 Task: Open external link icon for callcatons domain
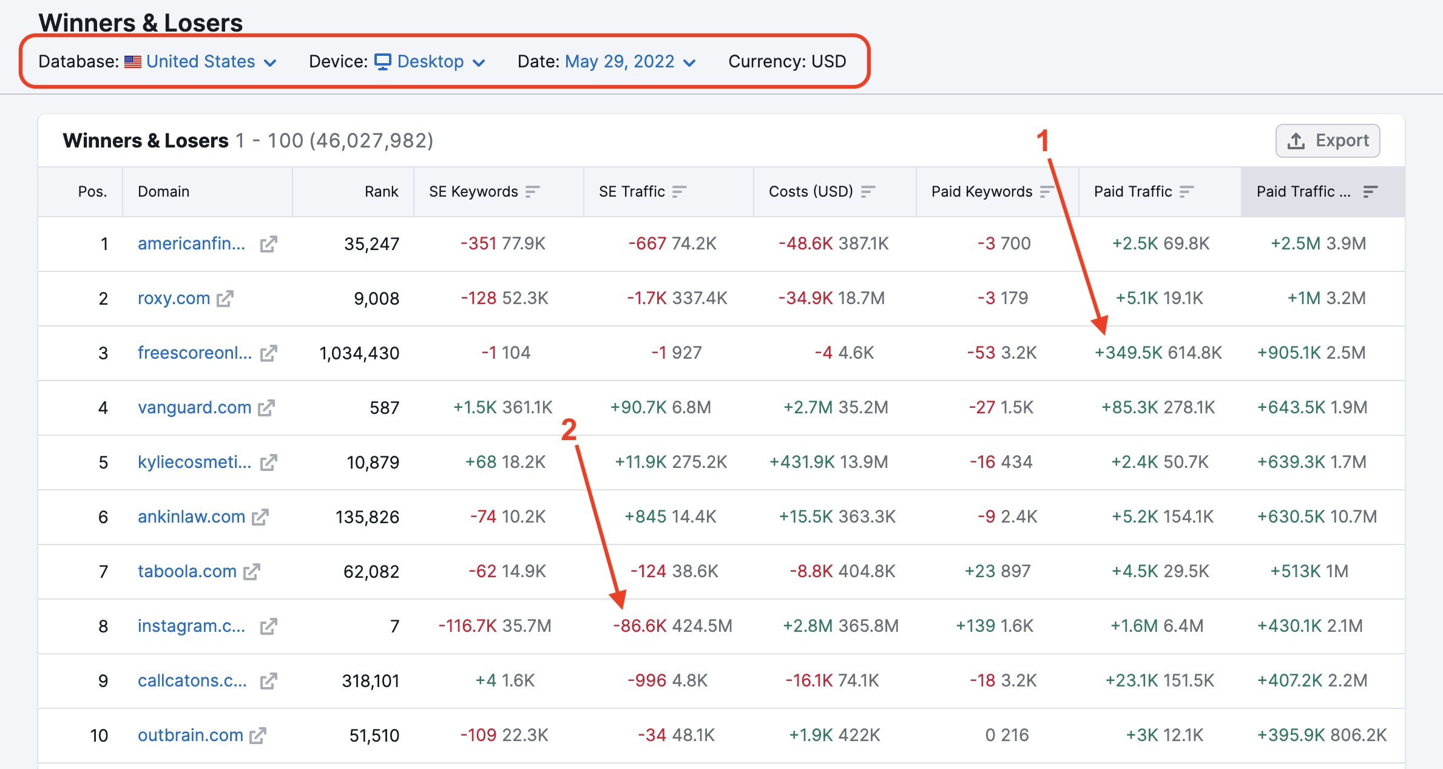point(268,681)
